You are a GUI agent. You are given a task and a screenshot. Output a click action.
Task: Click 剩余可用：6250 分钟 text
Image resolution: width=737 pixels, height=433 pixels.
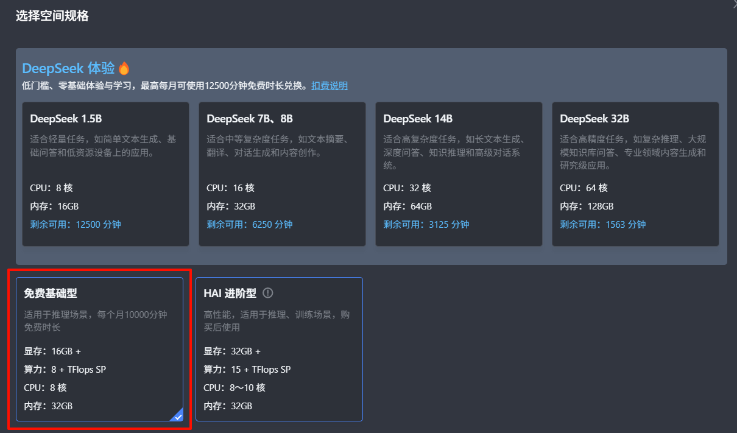point(250,224)
